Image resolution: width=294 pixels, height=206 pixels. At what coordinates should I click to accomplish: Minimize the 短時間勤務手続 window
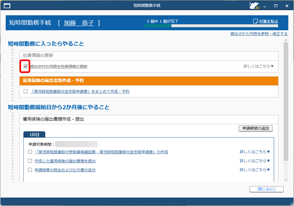click(265, 6)
